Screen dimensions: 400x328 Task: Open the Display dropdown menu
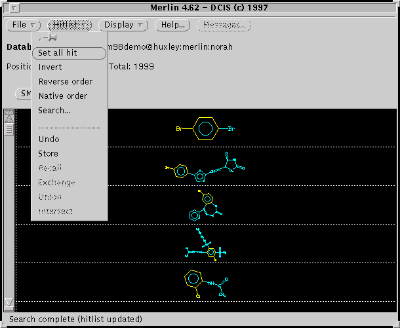123,25
